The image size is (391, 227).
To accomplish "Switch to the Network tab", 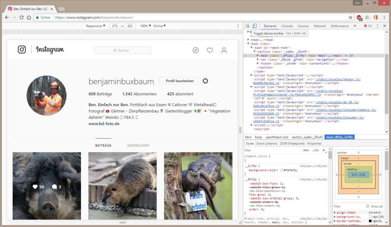I will 320,26.
